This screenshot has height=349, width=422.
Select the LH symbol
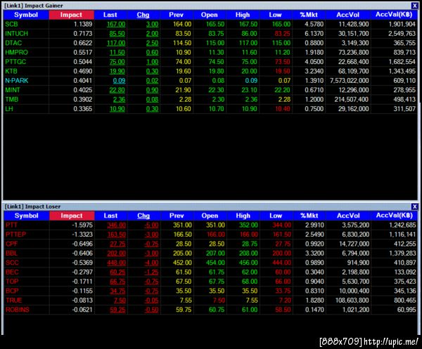pos(9,109)
